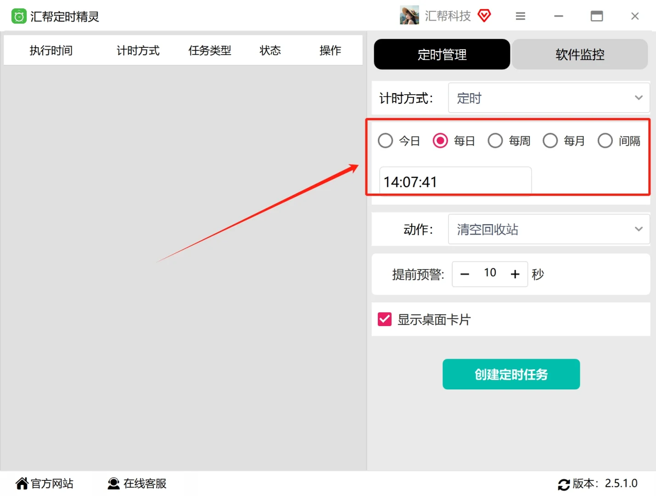Switch to the 定时管理 tab
This screenshot has height=496, width=656.
click(x=442, y=54)
